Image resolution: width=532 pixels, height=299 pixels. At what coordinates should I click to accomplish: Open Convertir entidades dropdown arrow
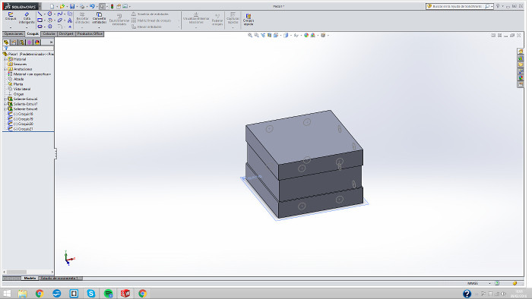tap(99, 27)
